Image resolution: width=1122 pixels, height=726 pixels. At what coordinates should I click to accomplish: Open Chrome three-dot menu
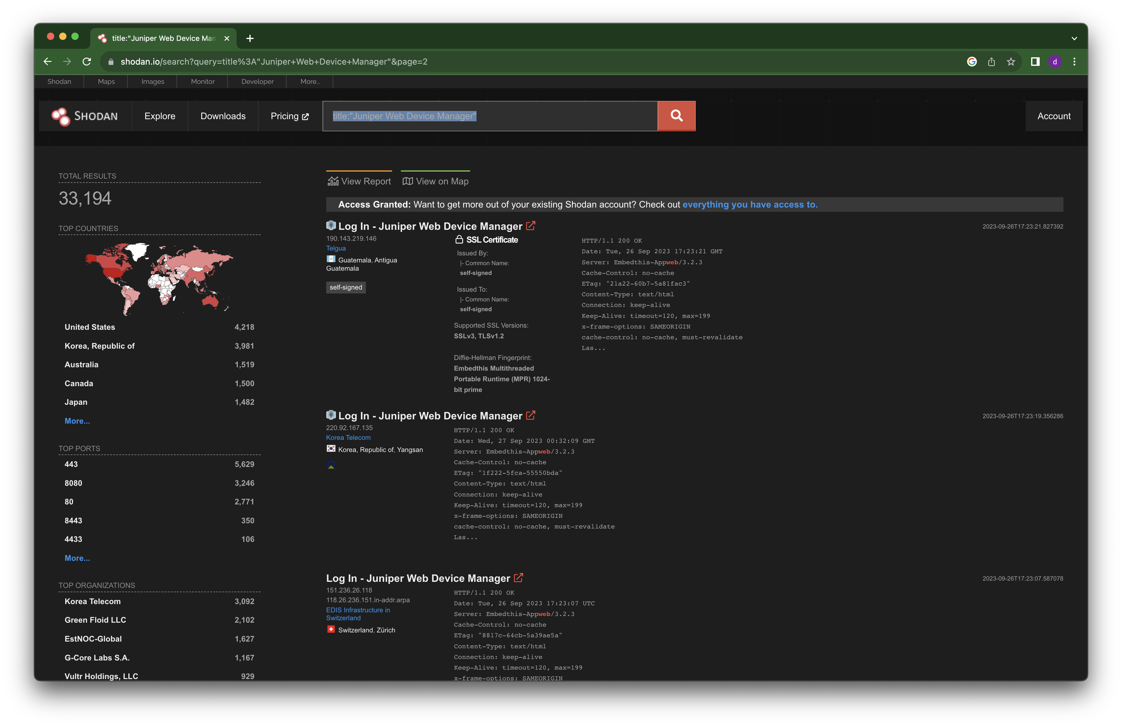1074,62
